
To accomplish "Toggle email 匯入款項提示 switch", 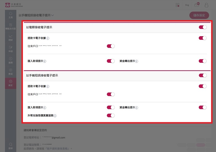I will pyautogui.click(x=111, y=61).
